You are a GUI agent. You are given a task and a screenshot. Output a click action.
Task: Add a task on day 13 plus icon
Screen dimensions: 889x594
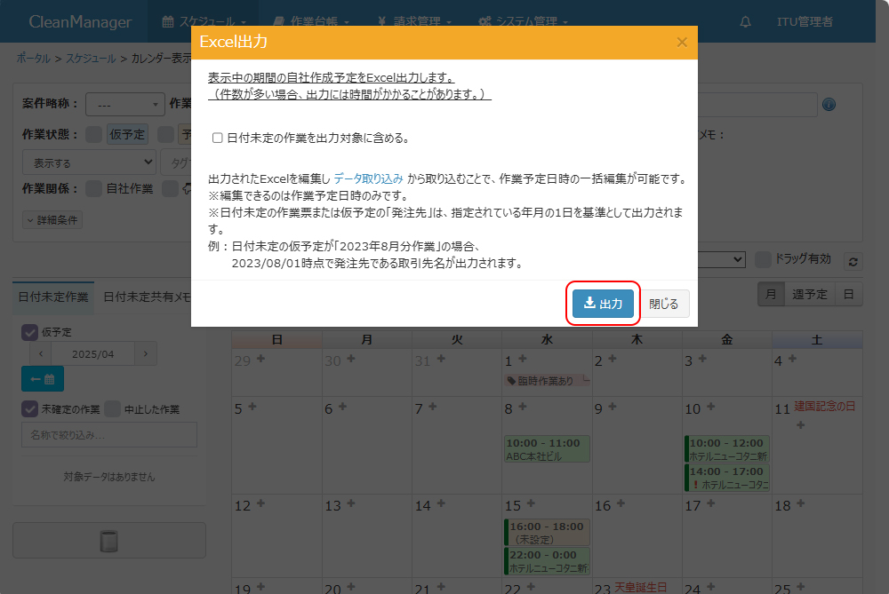(x=351, y=503)
